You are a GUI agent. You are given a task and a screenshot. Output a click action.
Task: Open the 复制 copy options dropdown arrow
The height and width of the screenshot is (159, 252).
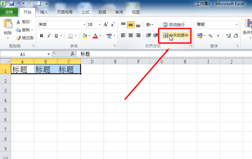point(32,30)
